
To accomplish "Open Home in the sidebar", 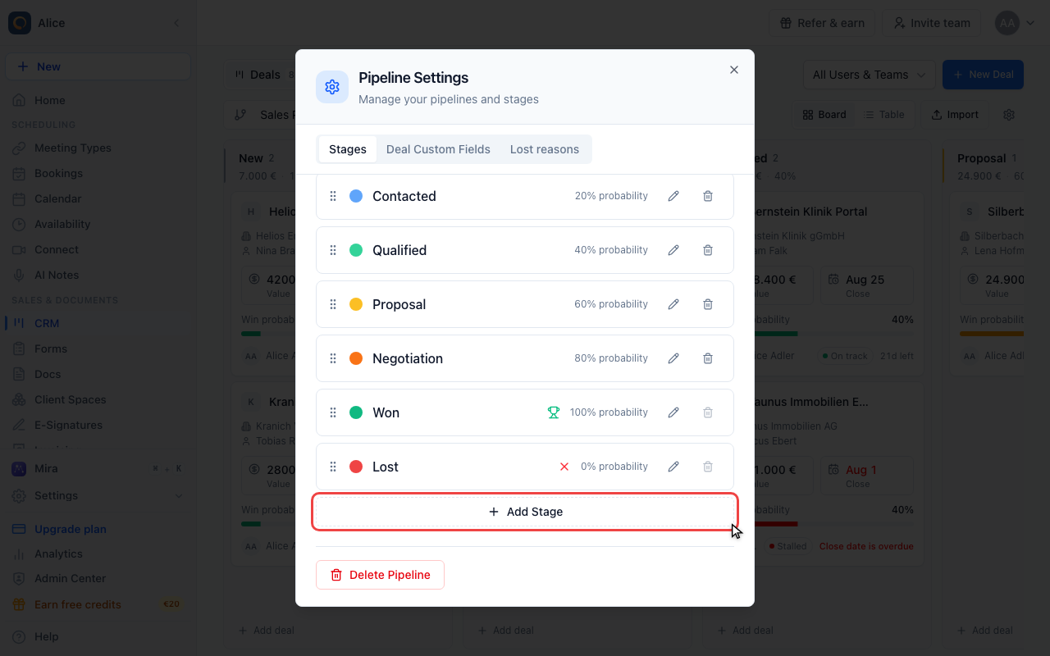I will click(98, 100).
